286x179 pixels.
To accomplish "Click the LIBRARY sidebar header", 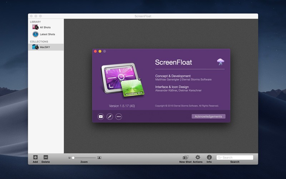I will tap(35, 22).
